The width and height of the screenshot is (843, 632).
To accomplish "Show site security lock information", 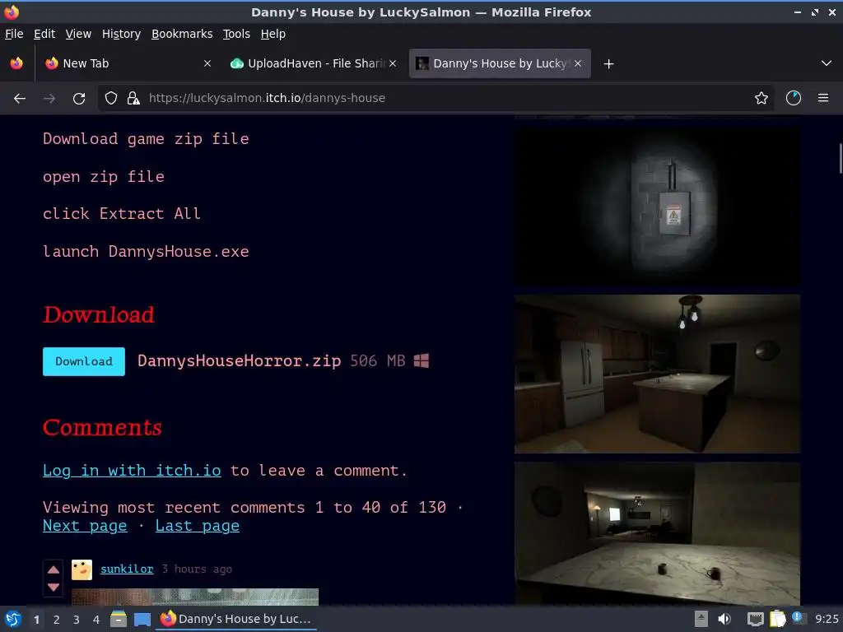I will click(133, 99).
